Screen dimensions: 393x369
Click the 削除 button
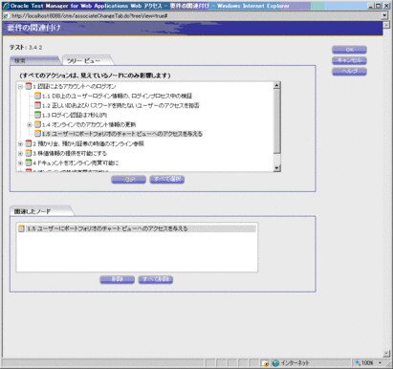click(117, 279)
